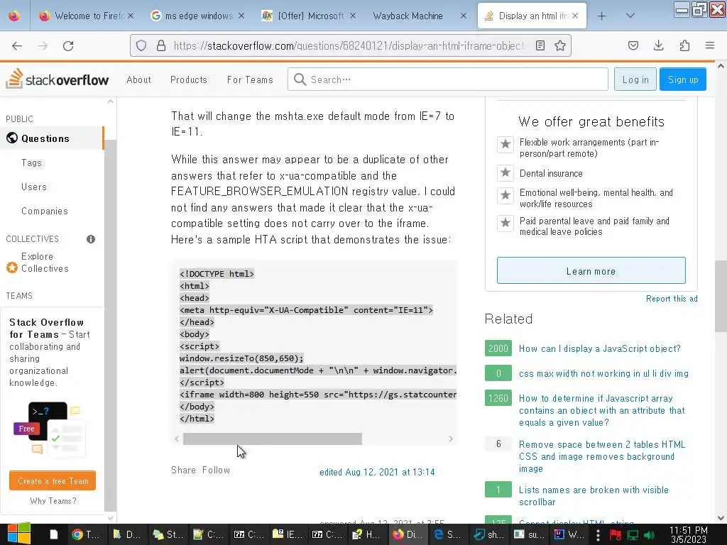Switch to the Wayback Machine tab
Screen dimensions: 727x545
tap(408, 16)
